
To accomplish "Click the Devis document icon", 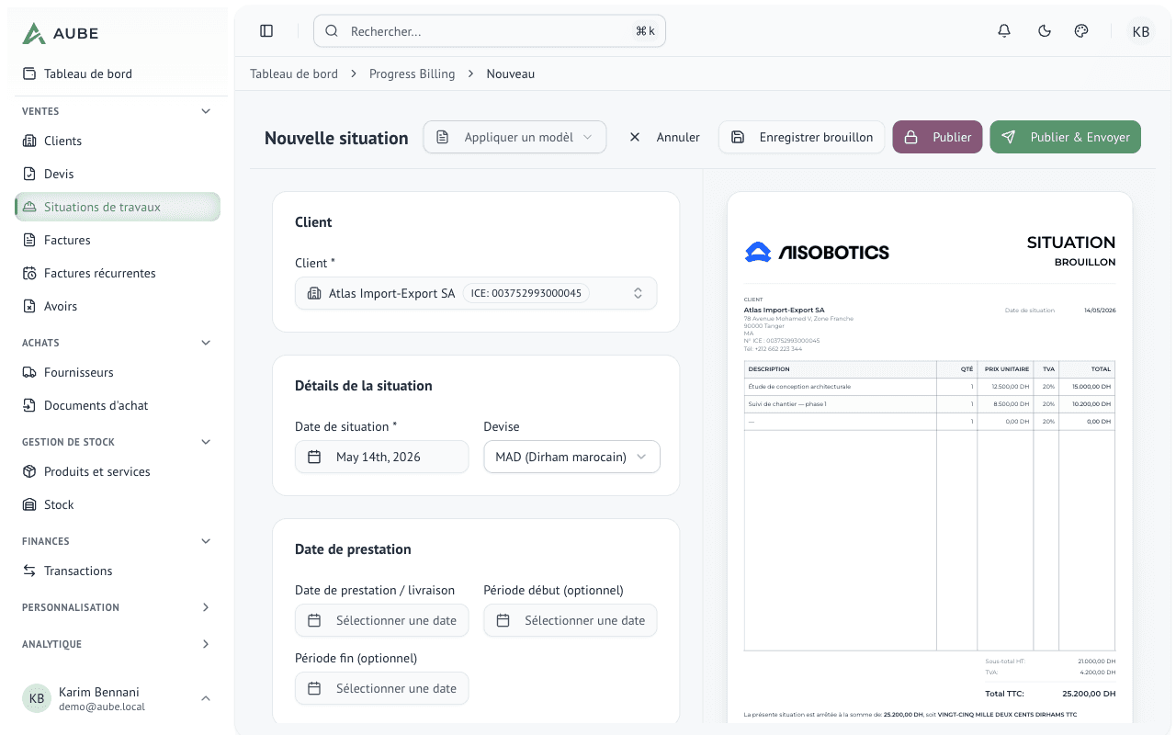I will click(29, 174).
